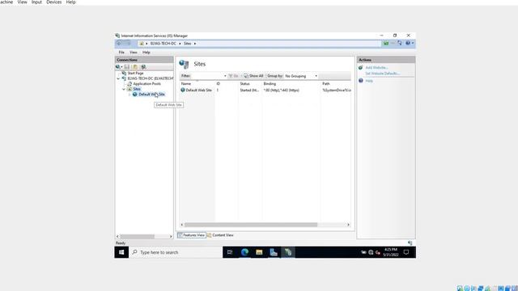Open the Filter dropdown arrow
Screen dimensions: 518x291
pos(225,76)
